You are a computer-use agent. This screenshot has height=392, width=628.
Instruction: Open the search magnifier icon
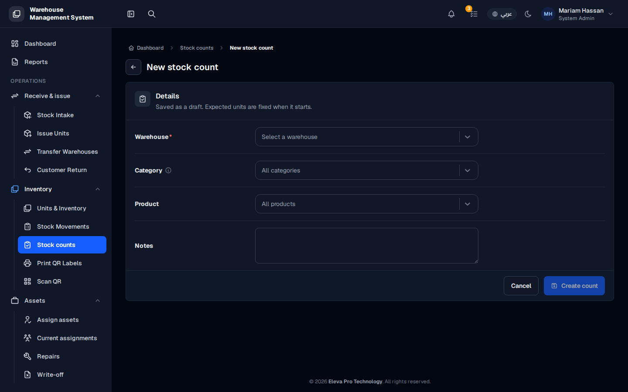tap(152, 14)
